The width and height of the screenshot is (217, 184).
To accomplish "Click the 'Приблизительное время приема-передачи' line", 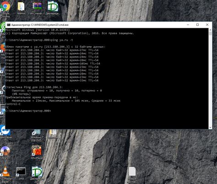I will [42, 97].
